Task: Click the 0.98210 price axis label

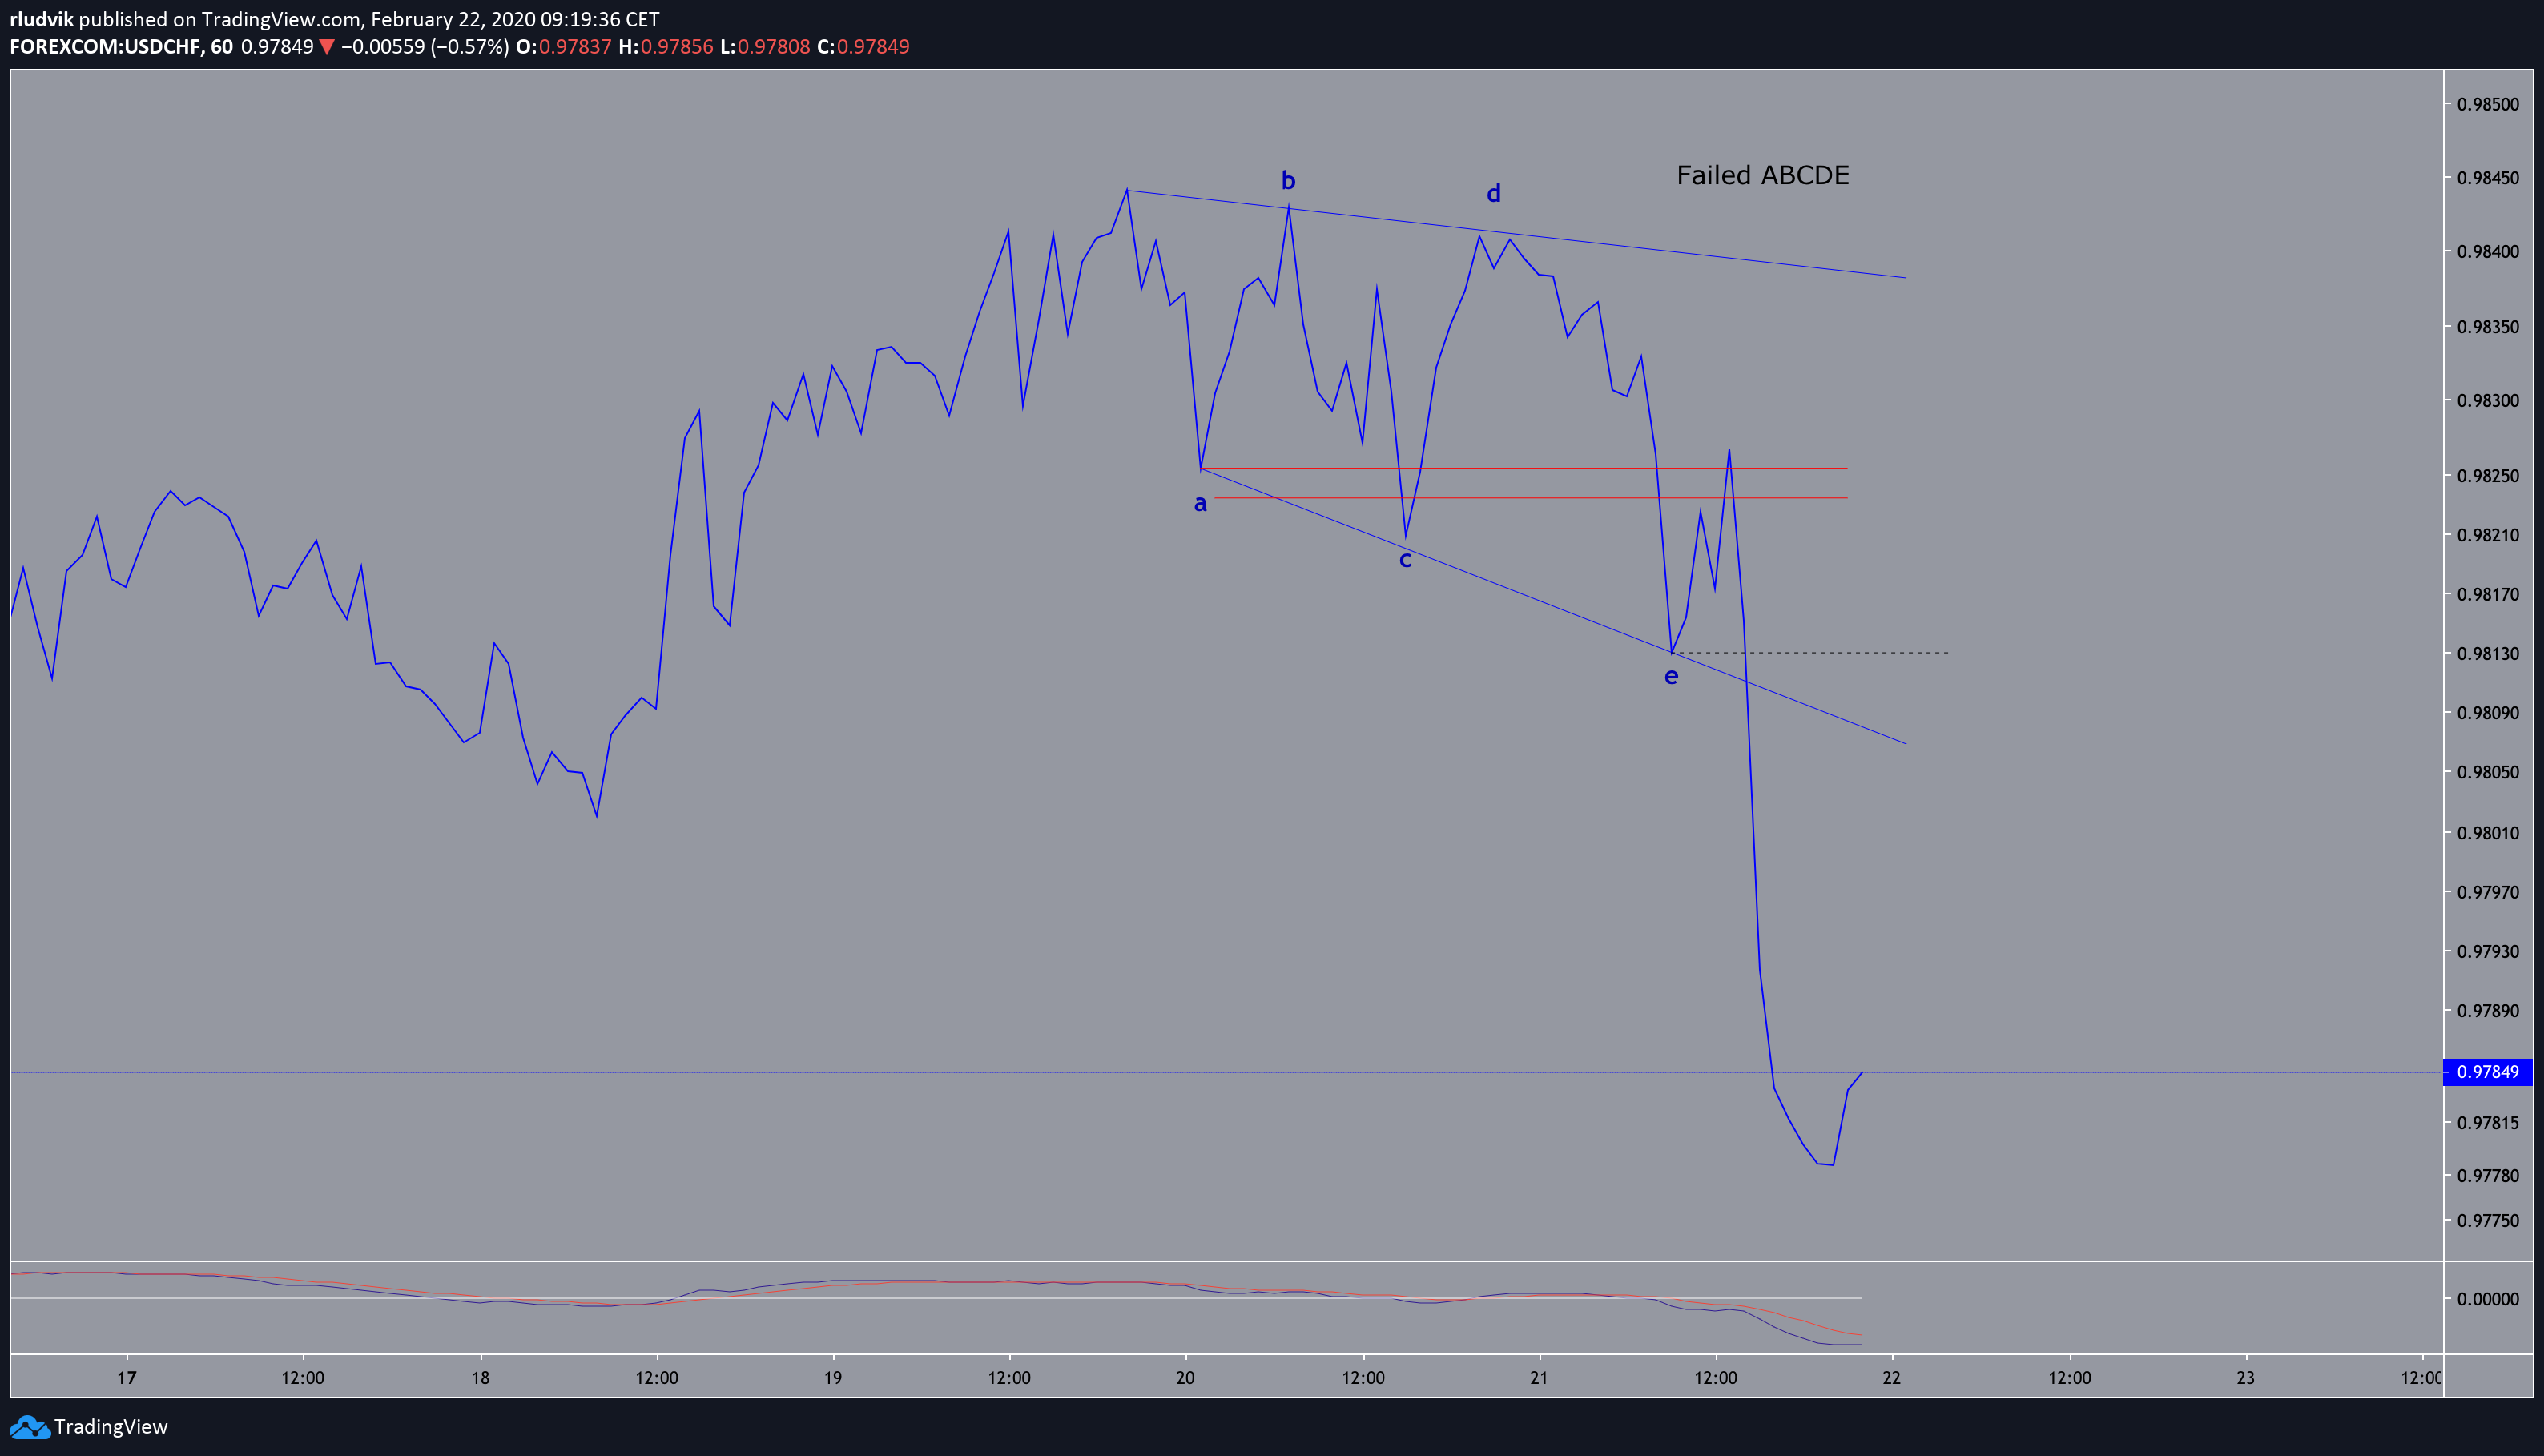Action: point(2487,535)
